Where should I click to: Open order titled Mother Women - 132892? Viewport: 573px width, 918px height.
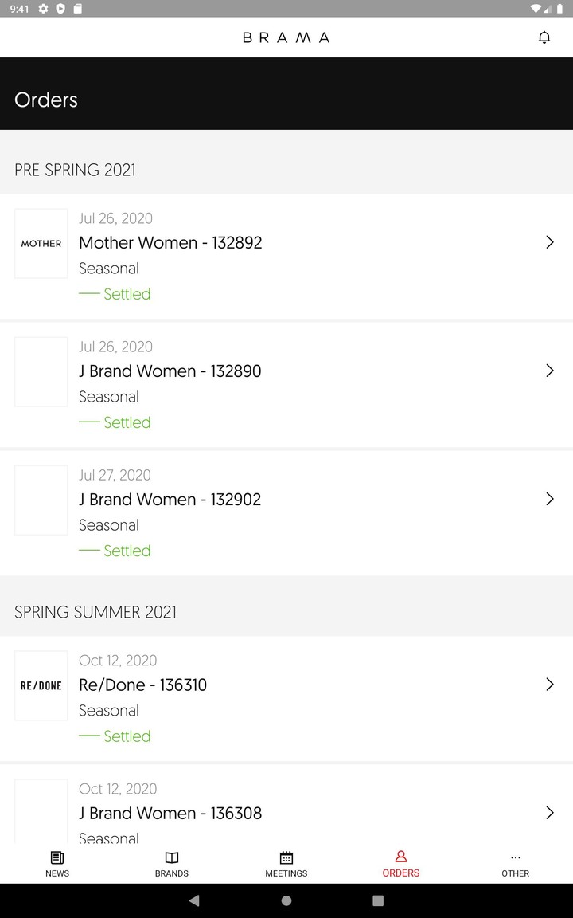(x=170, y=243)
